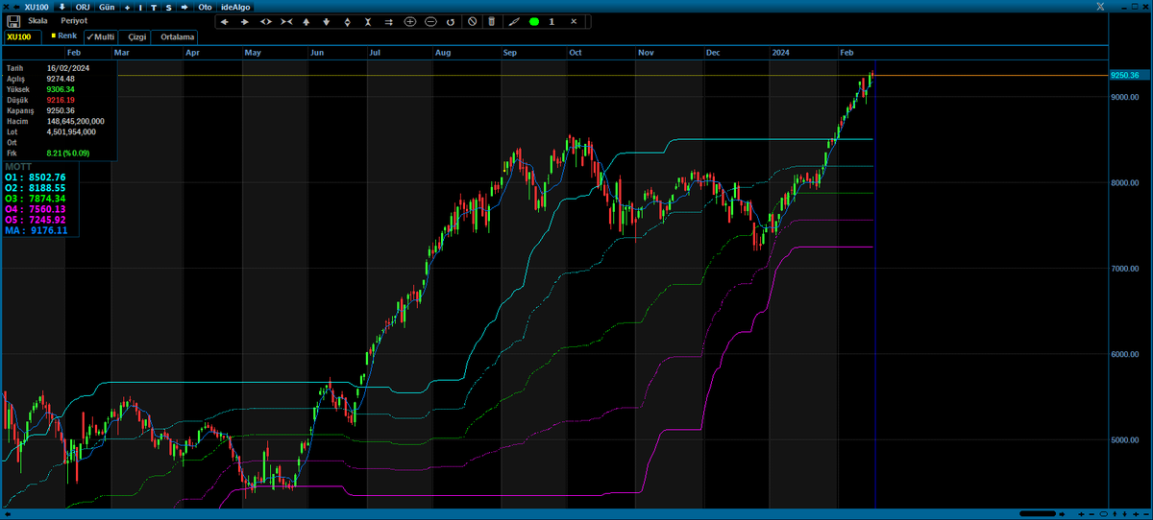Click the right arrow toolbar icon
Image resolution: width=1153 pixels, height=520 pixels.
pyautogui.click(x=245, y=21)
